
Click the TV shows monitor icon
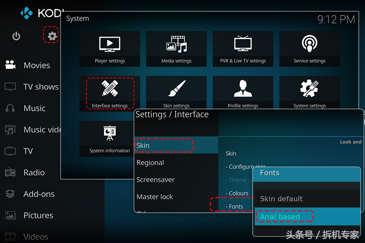(10, 87)
